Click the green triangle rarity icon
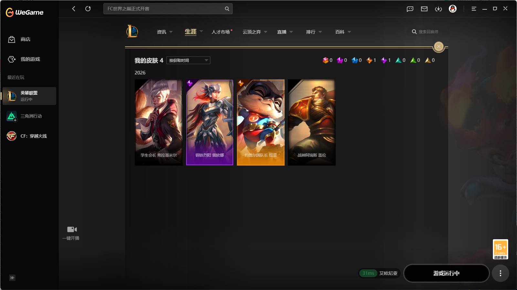 click(413, 60)
